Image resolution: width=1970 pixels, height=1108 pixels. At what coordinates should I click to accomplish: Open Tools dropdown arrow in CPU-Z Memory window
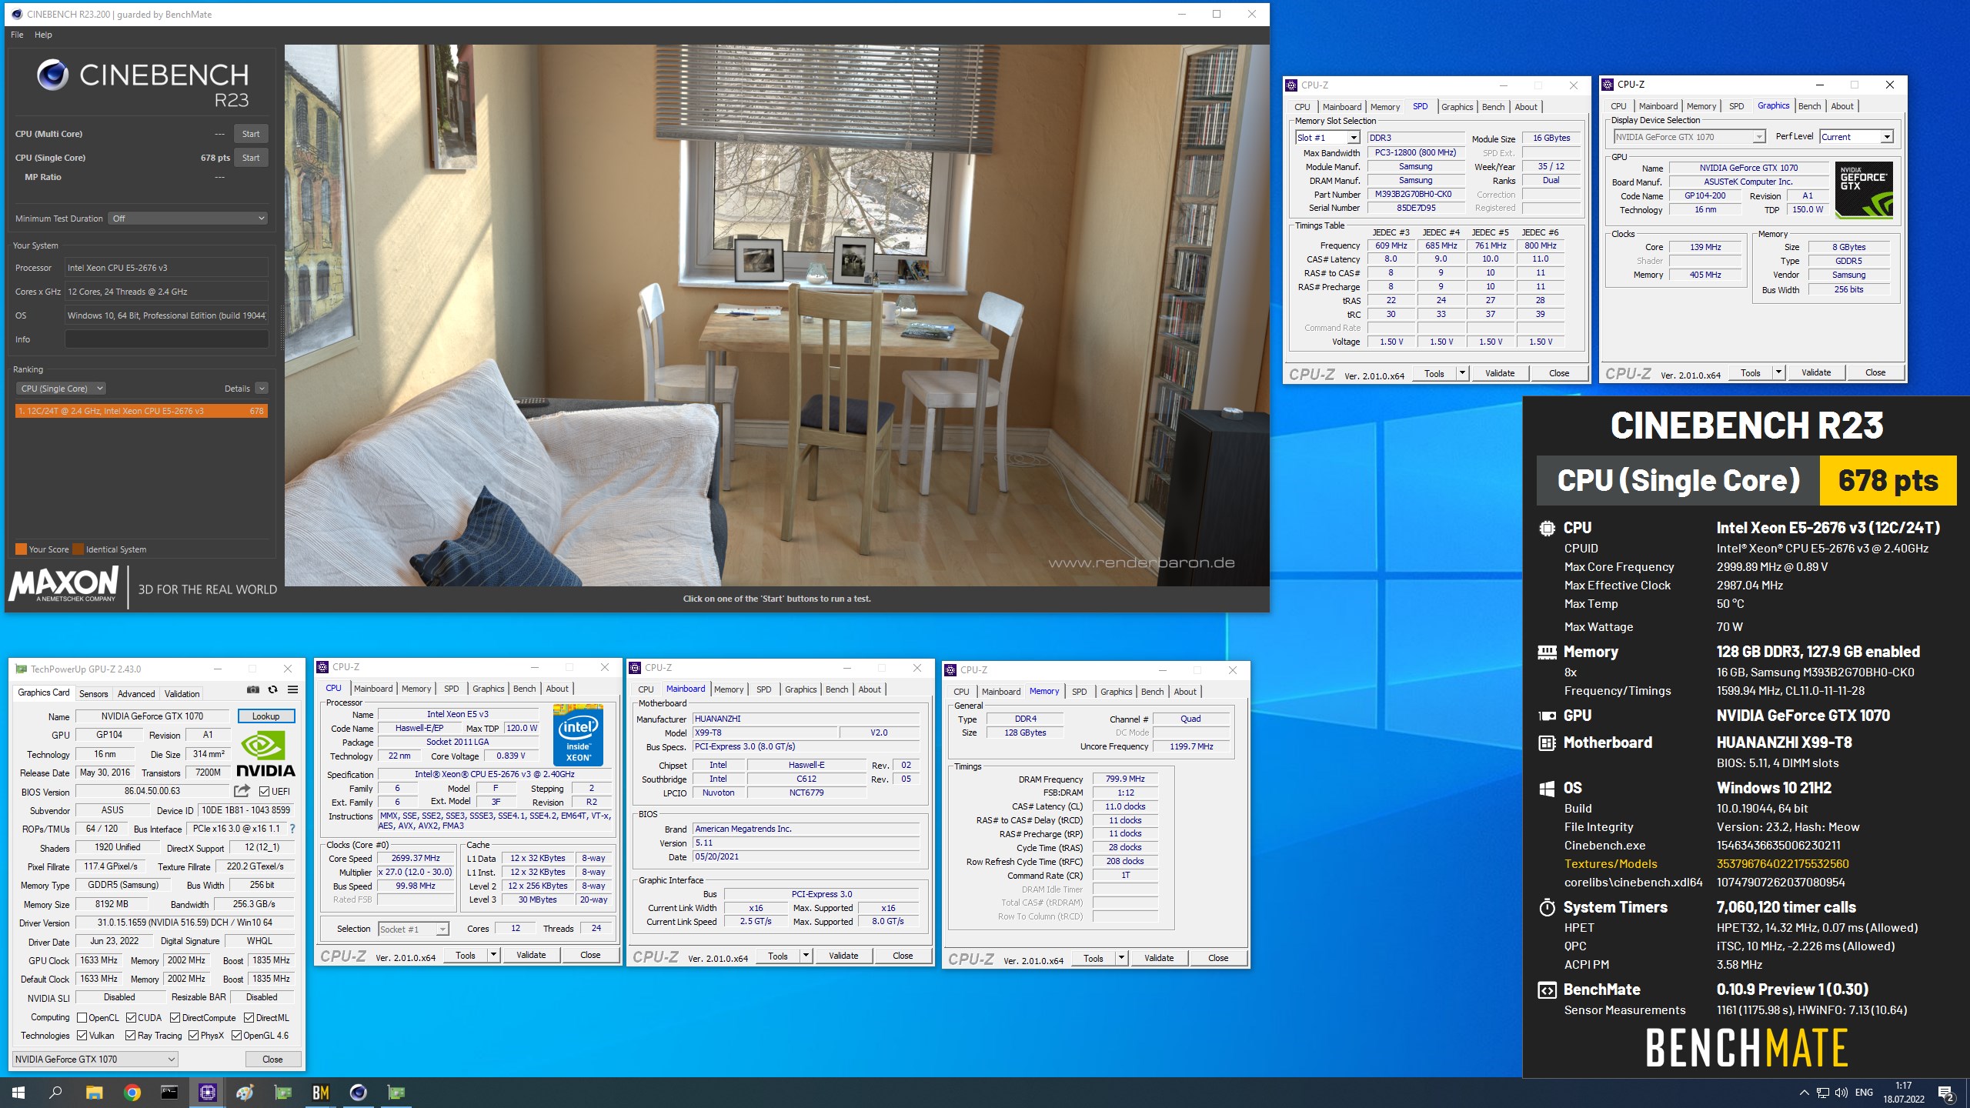click(x=1121, y=958)
